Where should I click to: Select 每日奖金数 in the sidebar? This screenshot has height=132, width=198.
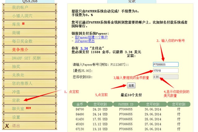pos(22,41)
